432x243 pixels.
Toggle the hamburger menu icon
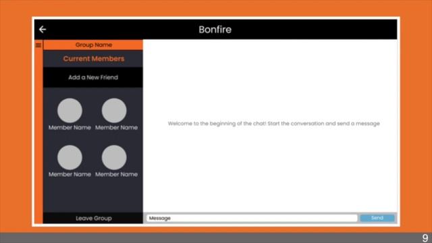point(38,45)
